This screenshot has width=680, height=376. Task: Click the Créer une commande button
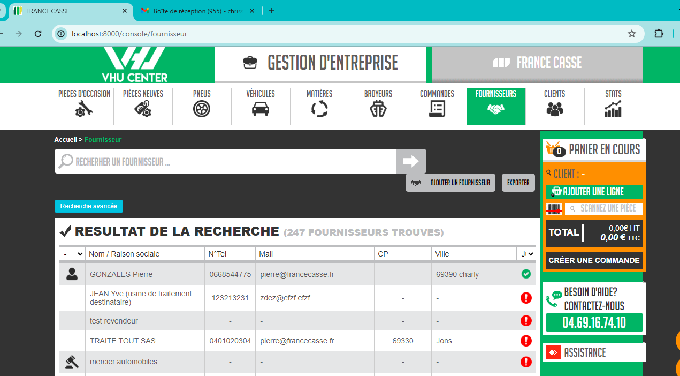[594, 260]
